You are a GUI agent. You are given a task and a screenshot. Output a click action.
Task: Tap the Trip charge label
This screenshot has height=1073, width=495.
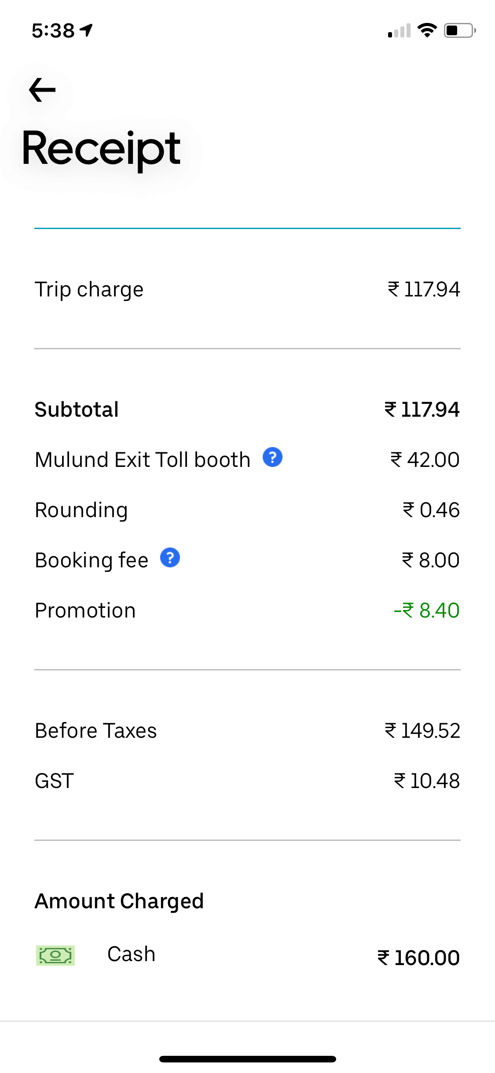click(89, 289)
